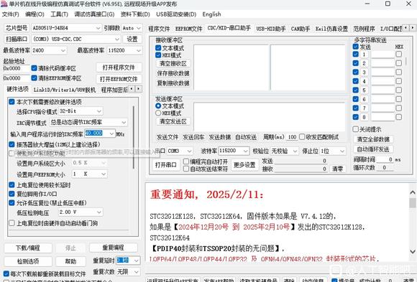
Task: Click the 间隔时间 input field
Action: (x=385, y=159)
